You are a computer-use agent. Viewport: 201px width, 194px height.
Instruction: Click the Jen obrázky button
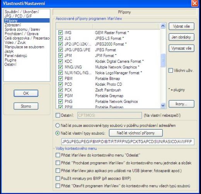tap(181, 37)
